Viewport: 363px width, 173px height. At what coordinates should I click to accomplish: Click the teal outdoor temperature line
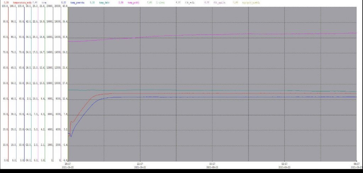pos(213,90)
